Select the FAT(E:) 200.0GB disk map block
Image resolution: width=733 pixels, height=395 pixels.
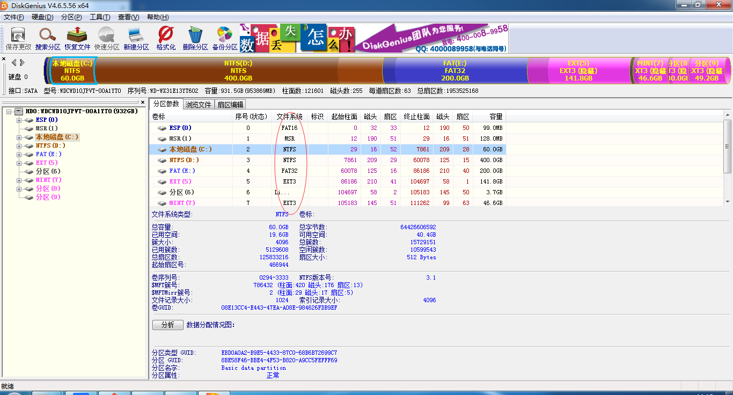click(x=455, y=70)
